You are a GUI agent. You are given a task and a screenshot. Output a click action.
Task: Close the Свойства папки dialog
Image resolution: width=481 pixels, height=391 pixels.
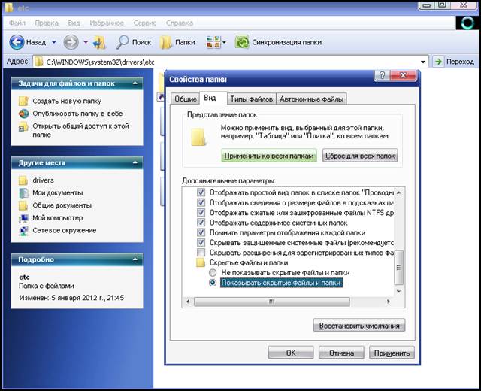tap(404, 75)
